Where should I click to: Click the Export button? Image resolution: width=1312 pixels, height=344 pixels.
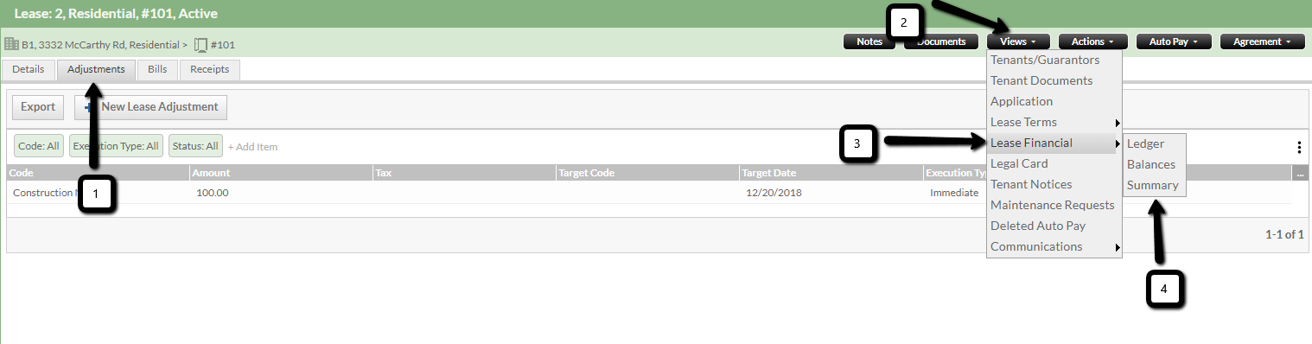click(x=38, y=107)
